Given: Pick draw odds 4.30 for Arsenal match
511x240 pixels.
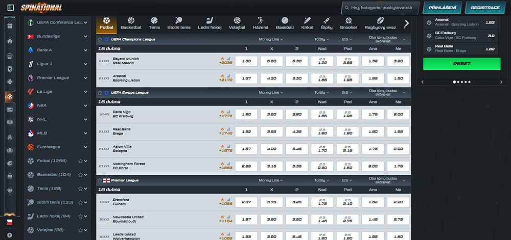Looking at the screenshot, I should coord(271,78).
